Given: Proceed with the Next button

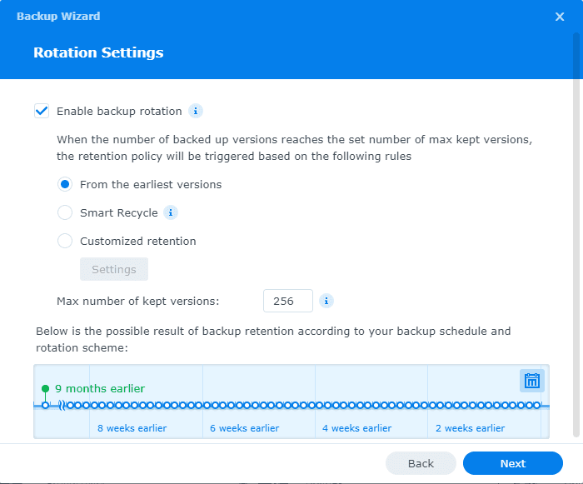Looking at the screenshot, I should 512,463.
